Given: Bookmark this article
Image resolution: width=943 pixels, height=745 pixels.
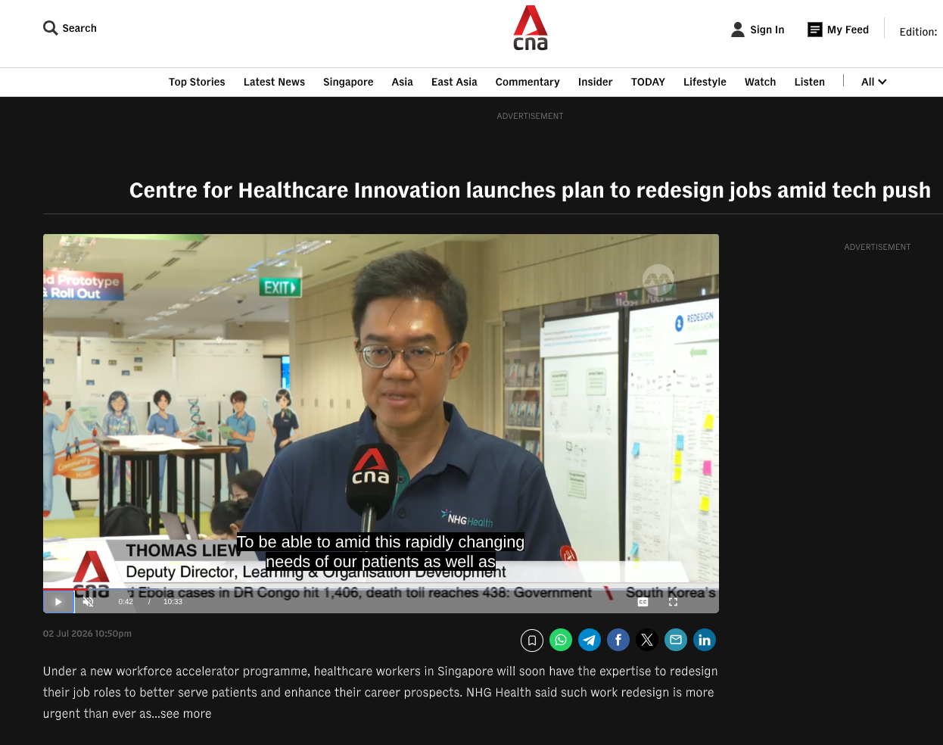Looking at the screenshot, I should click(x=532, y=641).
